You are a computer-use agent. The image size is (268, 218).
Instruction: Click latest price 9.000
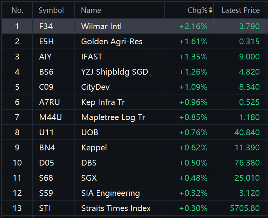[249, 57]
